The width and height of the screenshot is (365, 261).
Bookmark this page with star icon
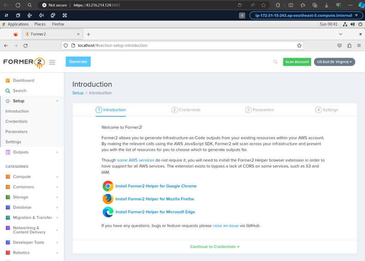coord(299,46)
